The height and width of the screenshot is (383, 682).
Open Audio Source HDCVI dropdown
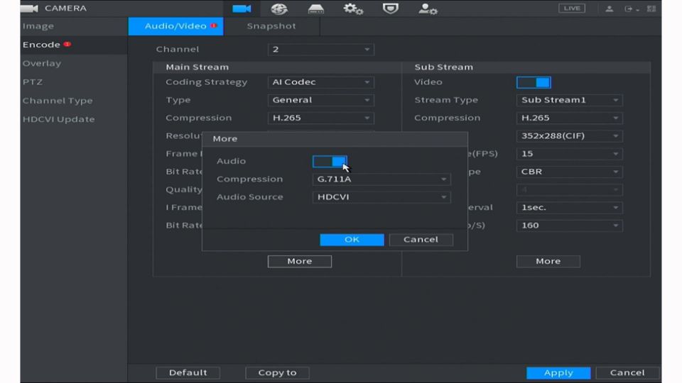click(x=381, y=196)
